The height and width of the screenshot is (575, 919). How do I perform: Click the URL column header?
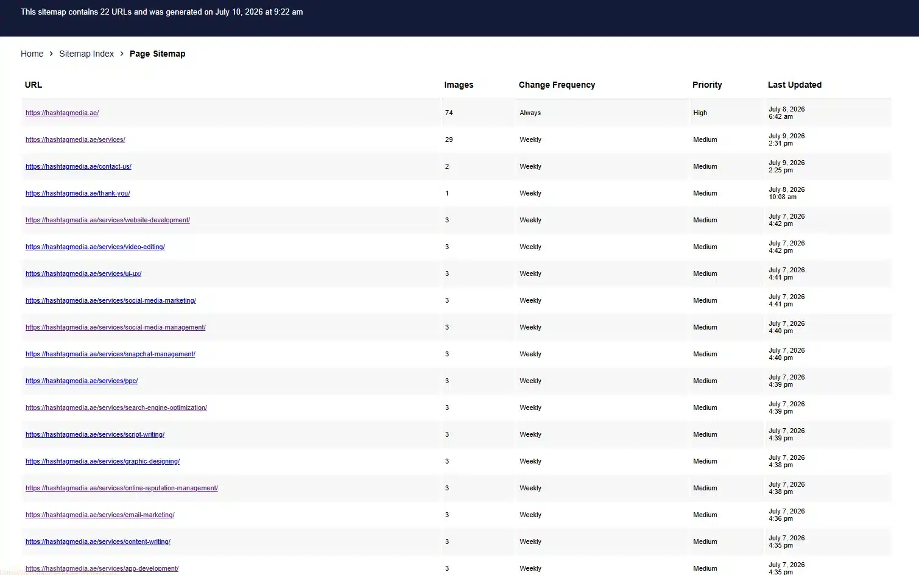33,85
